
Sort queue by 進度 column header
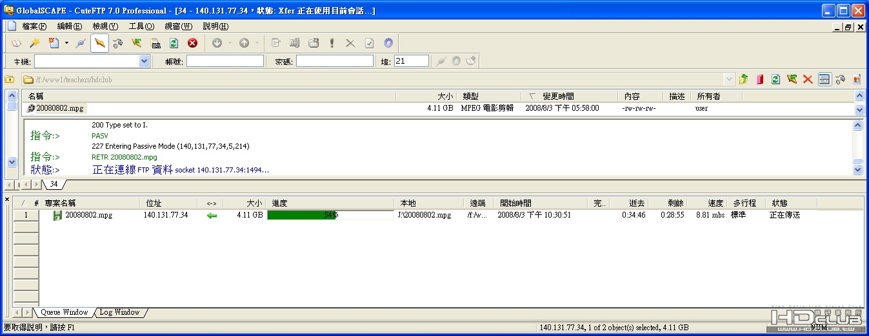[332, 203]
